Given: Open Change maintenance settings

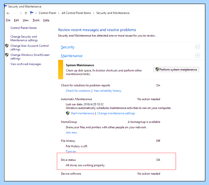Looking at the screenshot, I should click(x=116, y=113).
